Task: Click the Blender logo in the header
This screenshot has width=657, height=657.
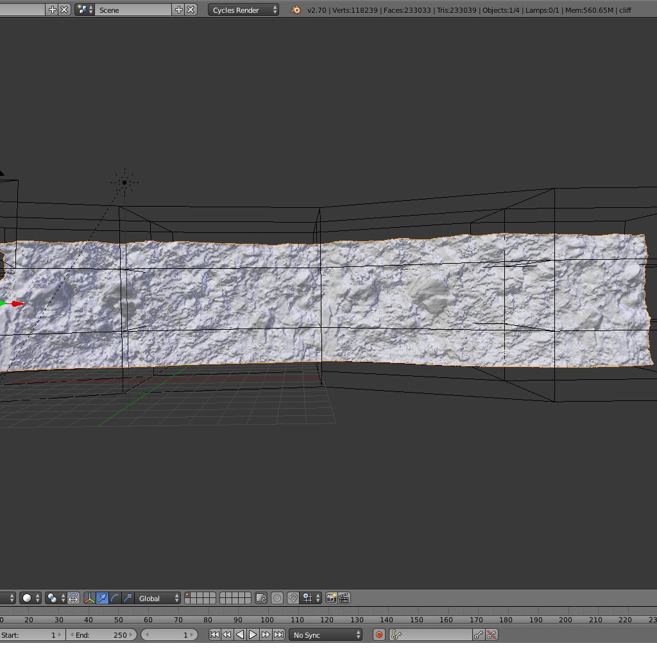Action: pyautogui.click(x=295, y=10)
